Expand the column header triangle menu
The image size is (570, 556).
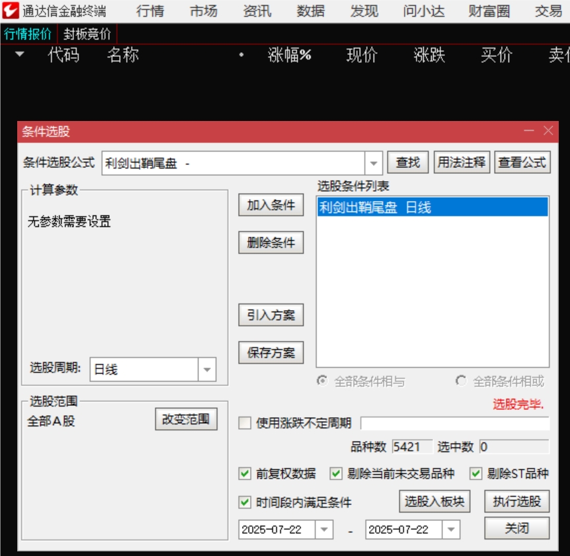(x=20, y=54)
